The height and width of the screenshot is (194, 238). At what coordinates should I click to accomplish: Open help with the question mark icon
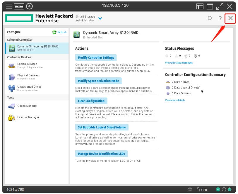tap(220, 18)
